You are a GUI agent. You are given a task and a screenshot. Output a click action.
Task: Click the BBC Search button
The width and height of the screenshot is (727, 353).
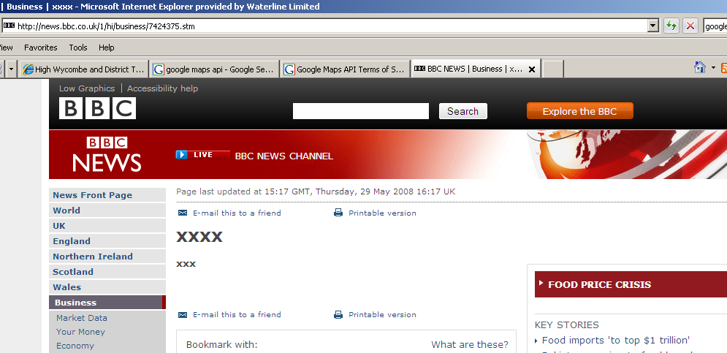pyautogui.click(x=463, y=111)
